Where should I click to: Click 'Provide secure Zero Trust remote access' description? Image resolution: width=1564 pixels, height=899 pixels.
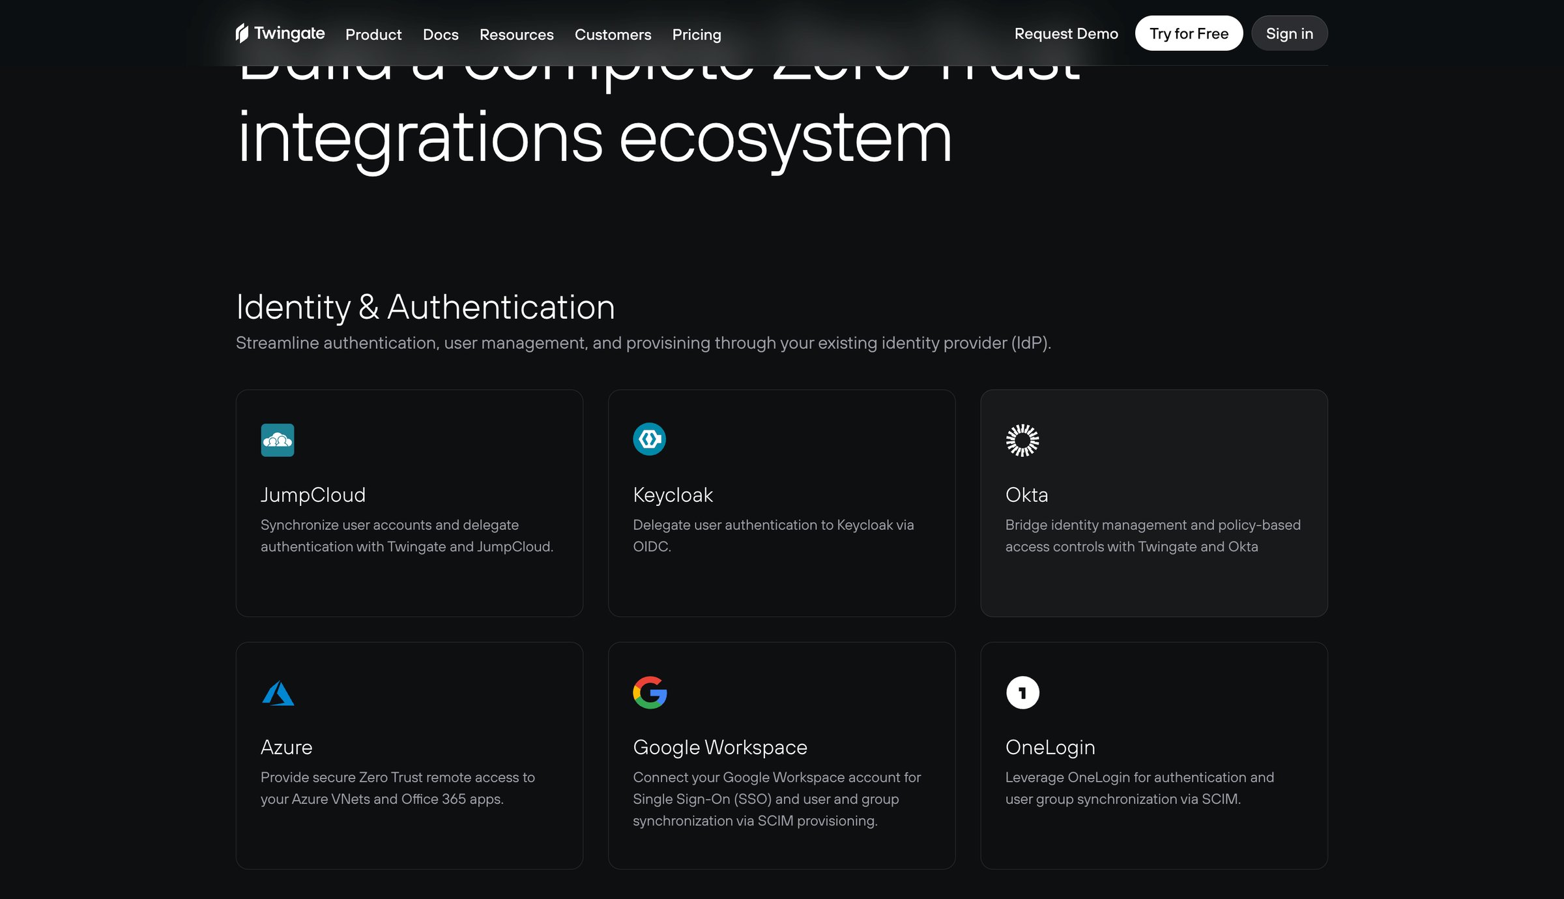coord(398,788)
